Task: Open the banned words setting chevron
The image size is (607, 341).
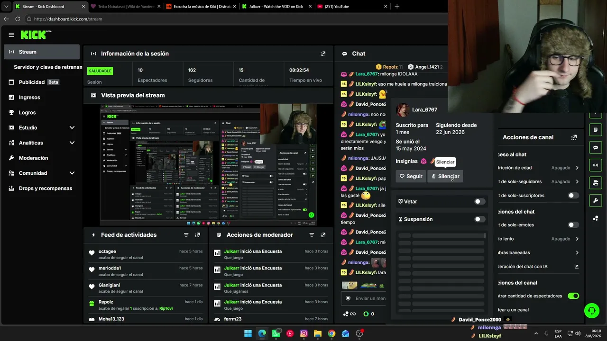Action: pos(577,253)
